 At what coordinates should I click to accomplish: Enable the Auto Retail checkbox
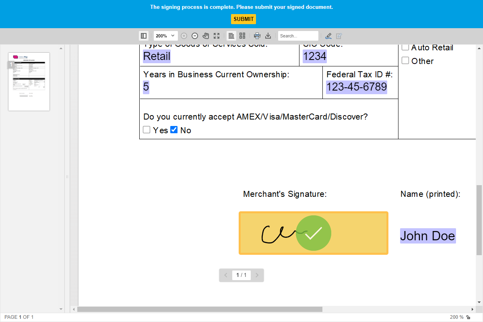click(405, 47)
